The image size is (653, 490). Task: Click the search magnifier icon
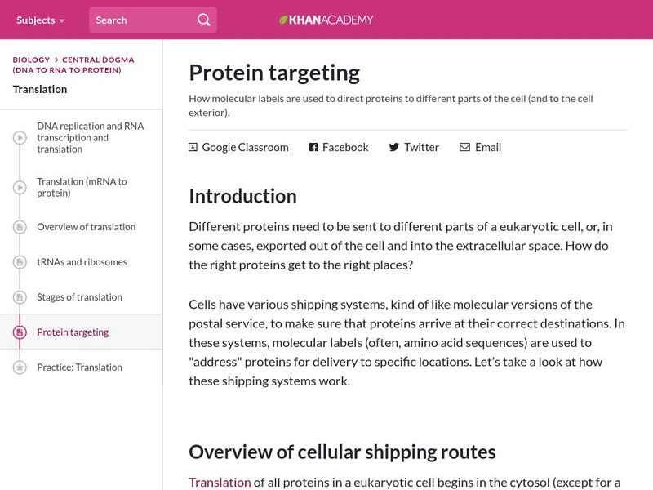(x=203, y=19)
